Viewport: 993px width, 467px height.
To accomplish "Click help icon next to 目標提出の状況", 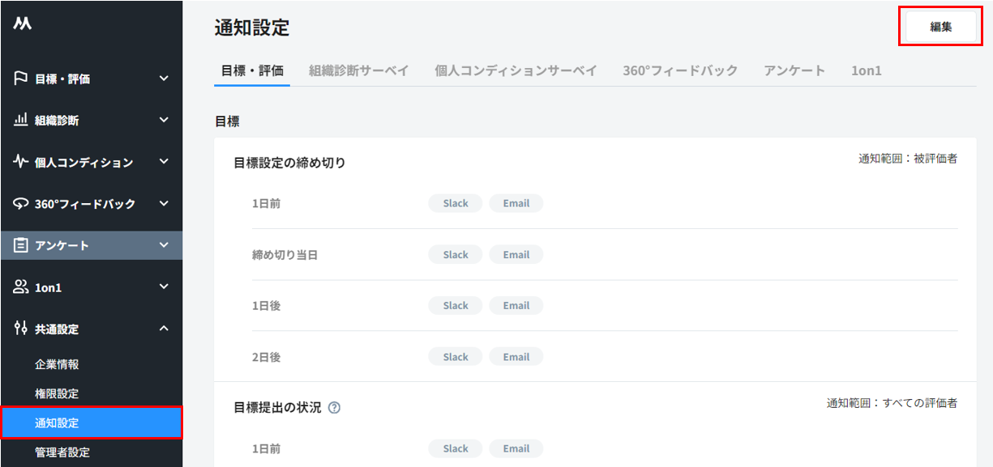I will pyautogui.click(x=334, y=408).
